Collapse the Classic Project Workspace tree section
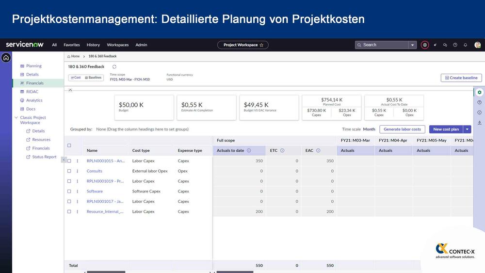 coord(16,118)
